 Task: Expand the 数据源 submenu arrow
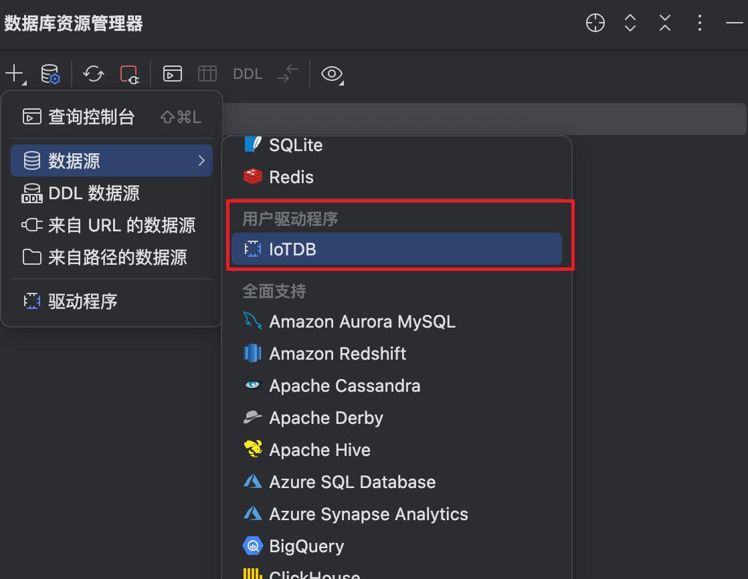(x=201, y=160)
